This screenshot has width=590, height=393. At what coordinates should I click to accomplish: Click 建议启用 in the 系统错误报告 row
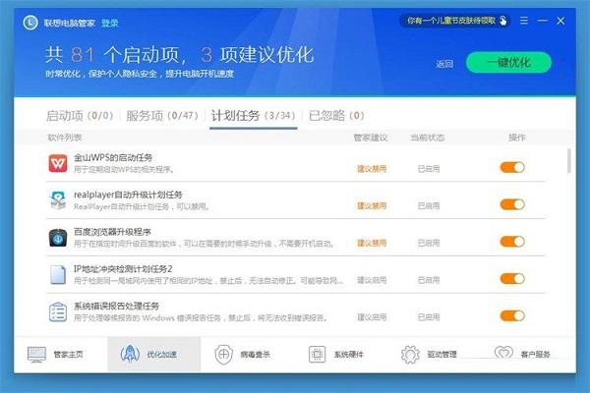[x=372, y=317]
